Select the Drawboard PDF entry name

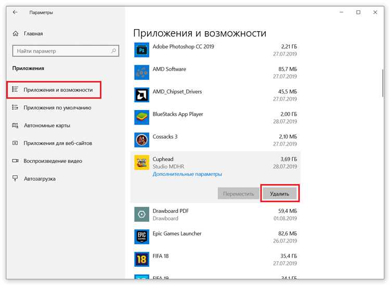coord(171,211)
